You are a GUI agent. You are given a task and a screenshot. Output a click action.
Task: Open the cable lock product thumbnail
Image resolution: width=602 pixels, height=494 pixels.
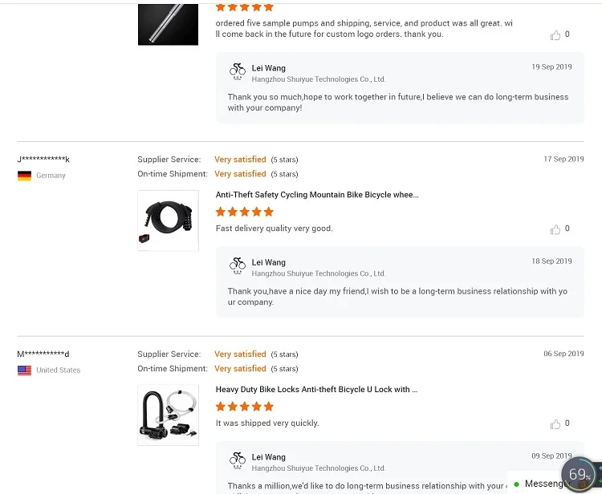pyautogui.click(x=168, y=221)
